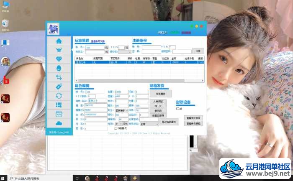Viewport: 293px width, 181px height.
Task: Select the crown icon in the sidebar
Action: 59,50
